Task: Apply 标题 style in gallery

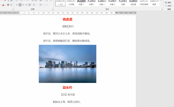Action: (x=123, y=3)
